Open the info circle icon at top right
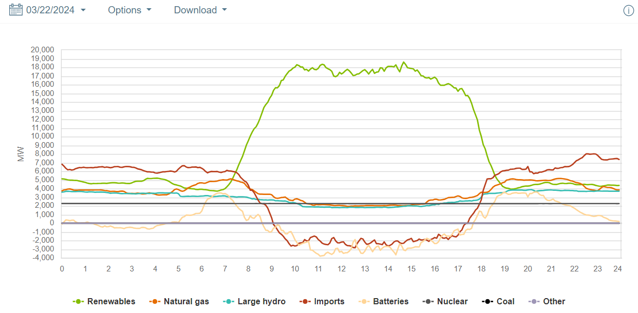 (628, 11)
